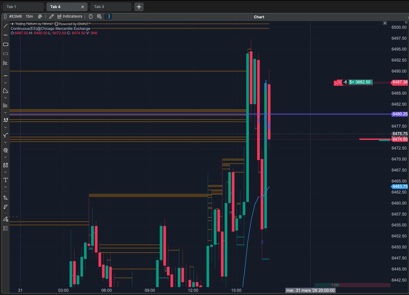Expand the Text tool dropdown chevron
409x295 pixels.
[x=5, y=187]
